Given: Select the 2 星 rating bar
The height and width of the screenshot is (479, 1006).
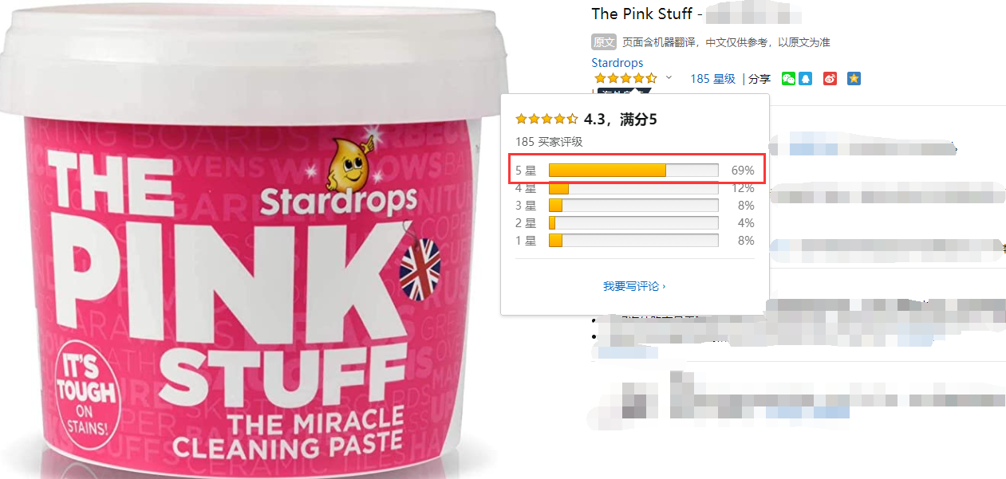Looking at the screenshot, I should [633, 223].
